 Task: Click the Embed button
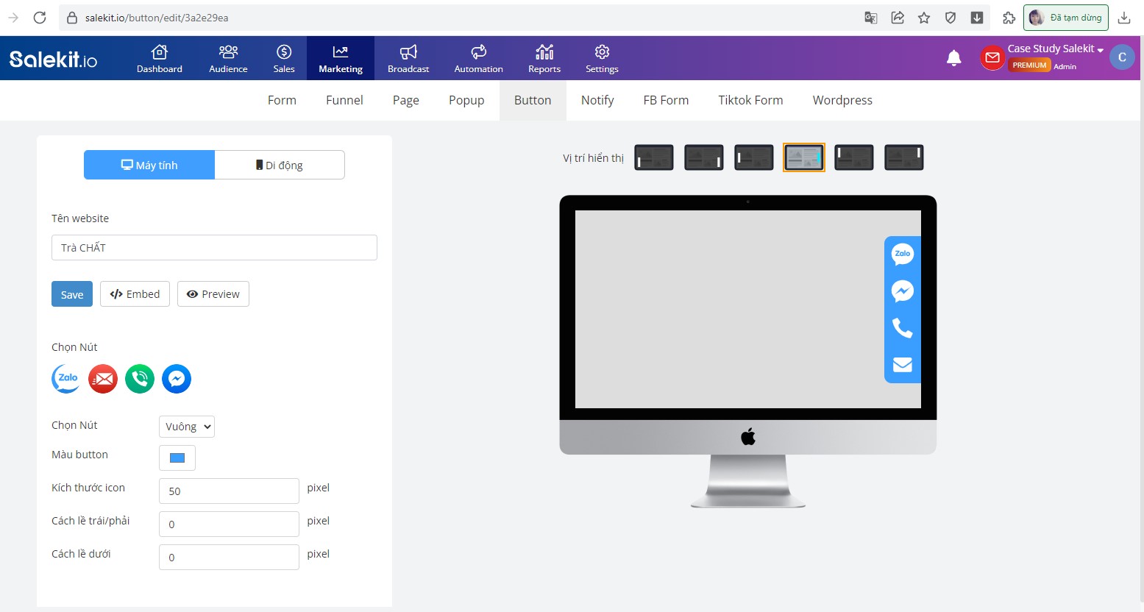(x=135, y=294)
